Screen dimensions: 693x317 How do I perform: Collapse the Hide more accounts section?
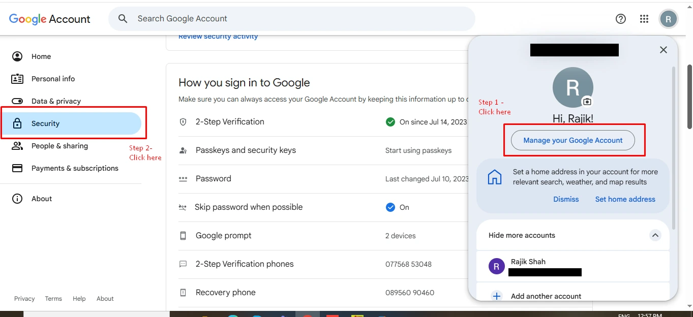pyautogui.click(x=655, y=235)
